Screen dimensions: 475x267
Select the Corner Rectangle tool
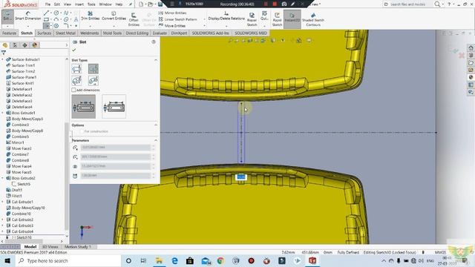(46, 20)
